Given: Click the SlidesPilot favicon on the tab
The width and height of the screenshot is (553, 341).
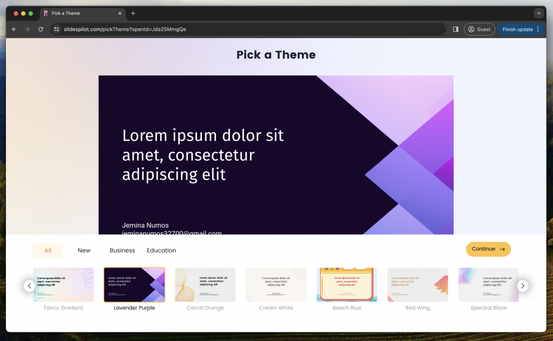Looking at the screenshot, I should [x=46, y=13].
